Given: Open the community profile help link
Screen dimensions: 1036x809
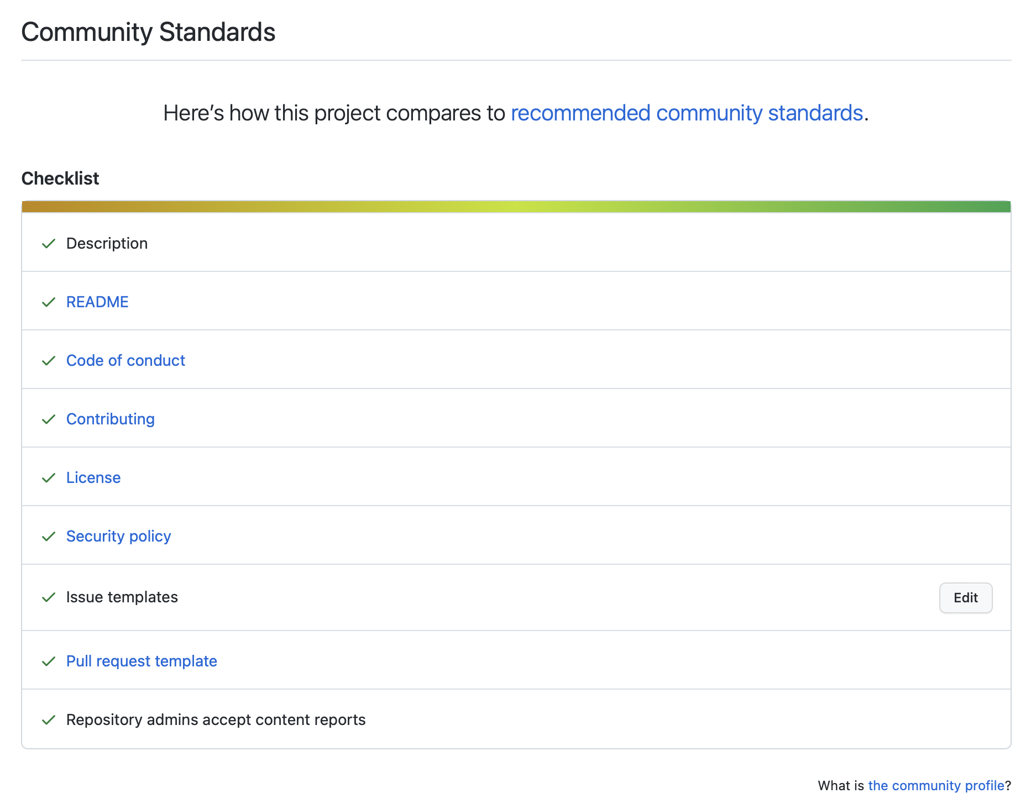Looking at the screenshot, I should coord(936,786).
